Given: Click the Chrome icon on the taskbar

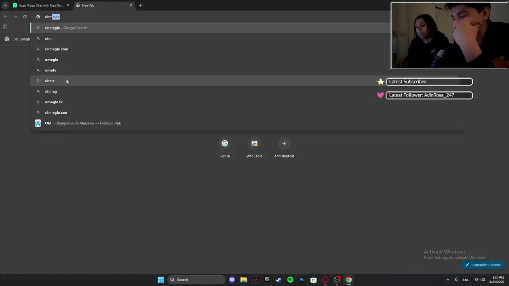Looking at the screenshot, I should [348, 280].
